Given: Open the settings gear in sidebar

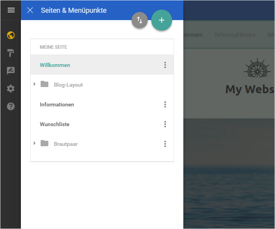Looking at the screenshot, I should [11, 89].
